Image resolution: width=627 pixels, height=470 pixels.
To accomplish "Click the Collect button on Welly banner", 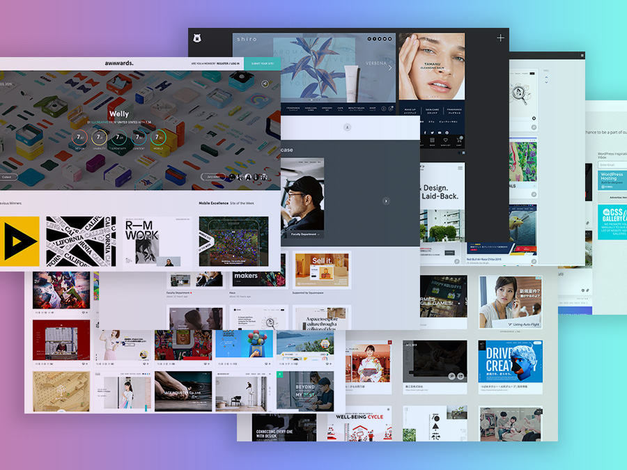I will (x=8, y=177).
